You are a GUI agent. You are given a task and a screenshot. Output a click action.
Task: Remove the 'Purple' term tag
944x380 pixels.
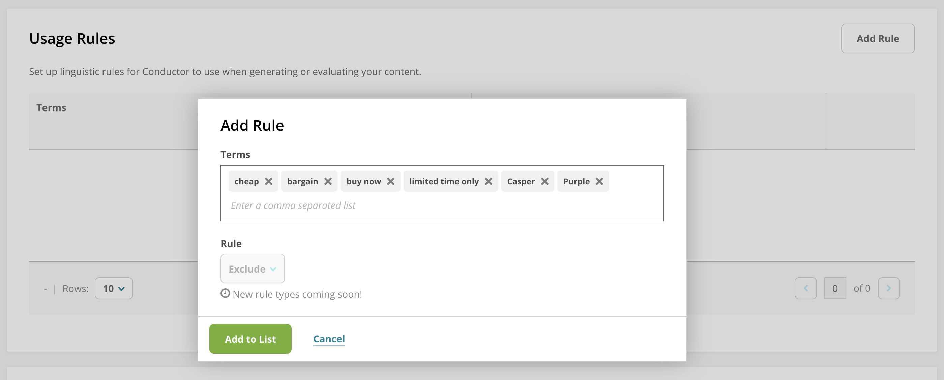(x=599, y=181)
